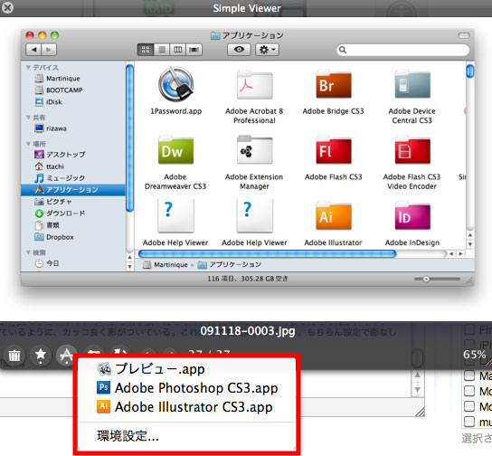Click アプリケーション in the path bar
Viewport: 492px width, 456px height.
pos(230,265)
